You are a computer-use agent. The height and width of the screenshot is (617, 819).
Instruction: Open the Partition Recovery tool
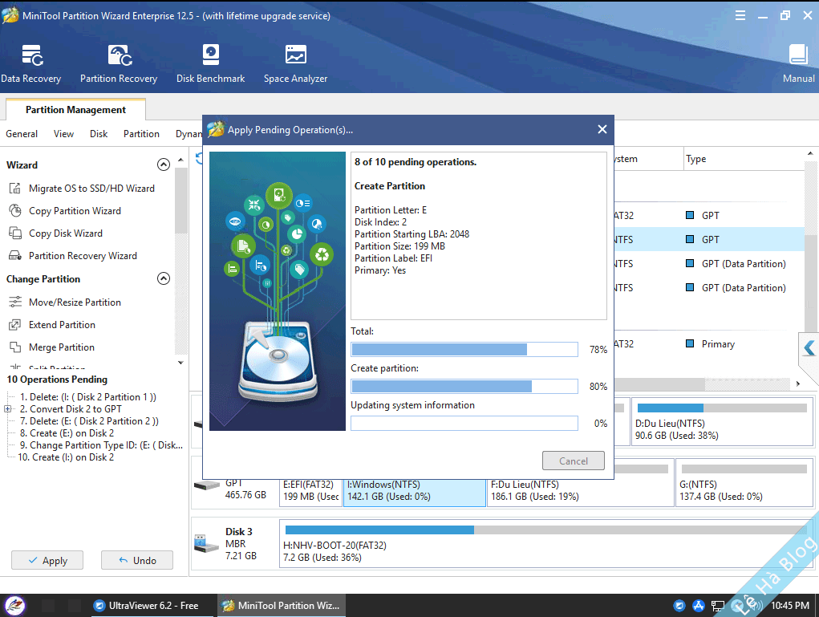[x=119, y=63]
